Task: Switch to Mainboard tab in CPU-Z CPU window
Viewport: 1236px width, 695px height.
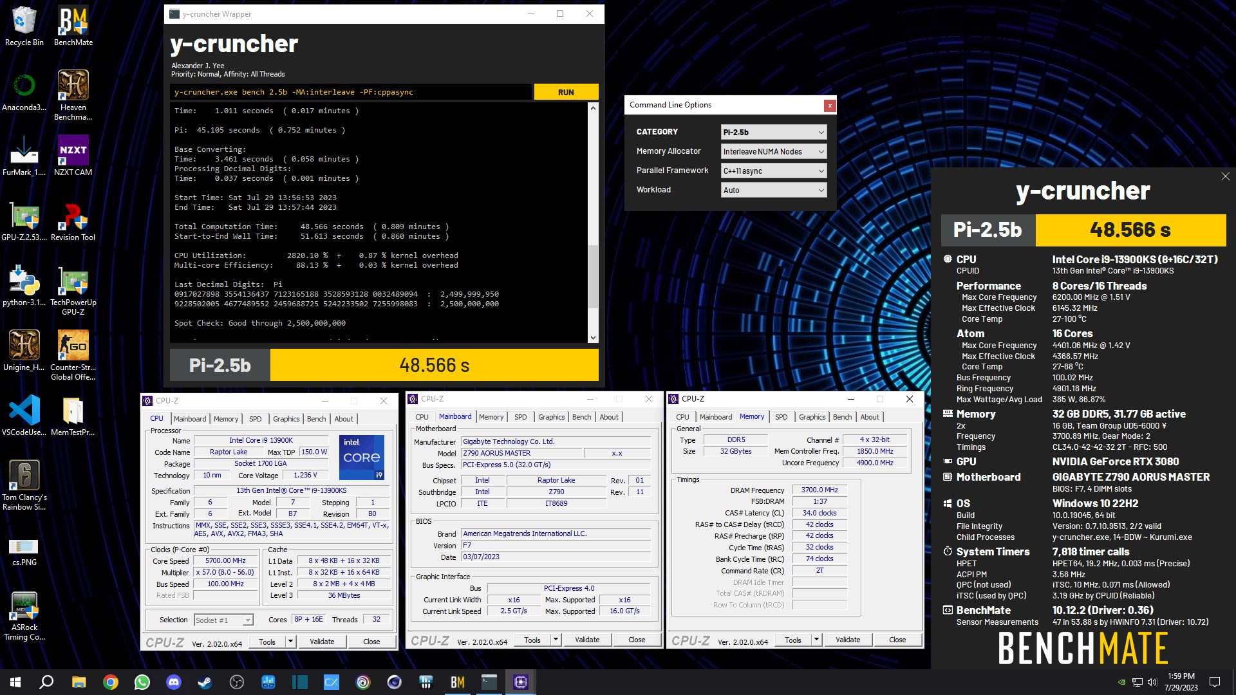Action: coord(190,419)
